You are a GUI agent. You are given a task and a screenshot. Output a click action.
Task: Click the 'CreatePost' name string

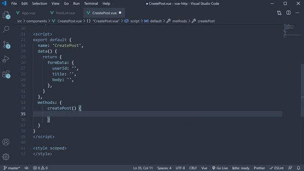pos(66,46)
